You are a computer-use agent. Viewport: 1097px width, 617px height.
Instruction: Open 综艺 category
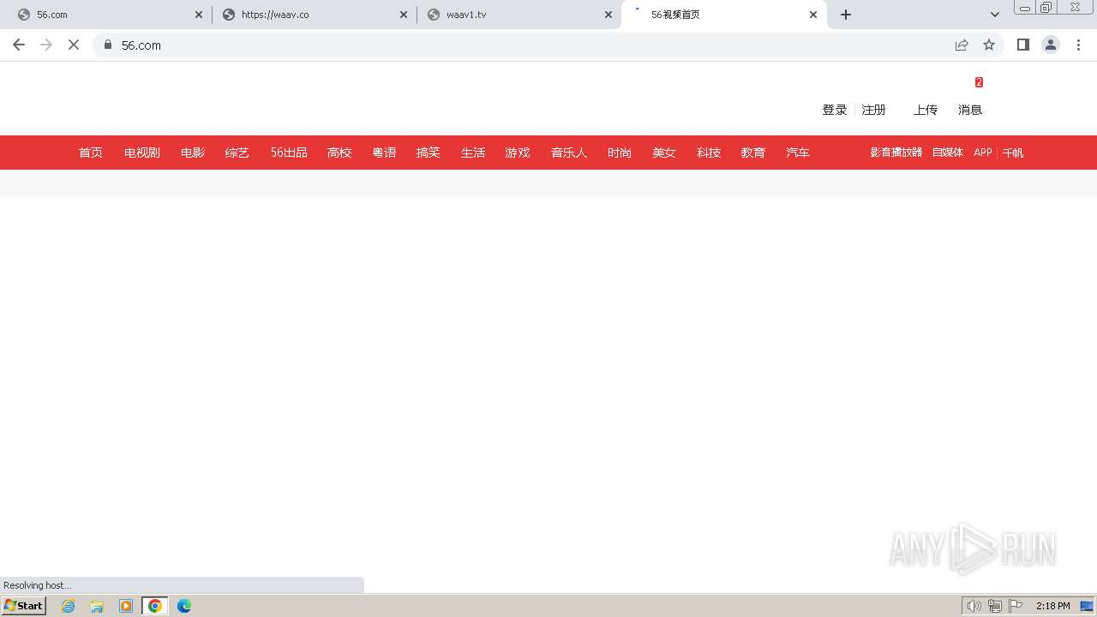(x=237, y=153)
